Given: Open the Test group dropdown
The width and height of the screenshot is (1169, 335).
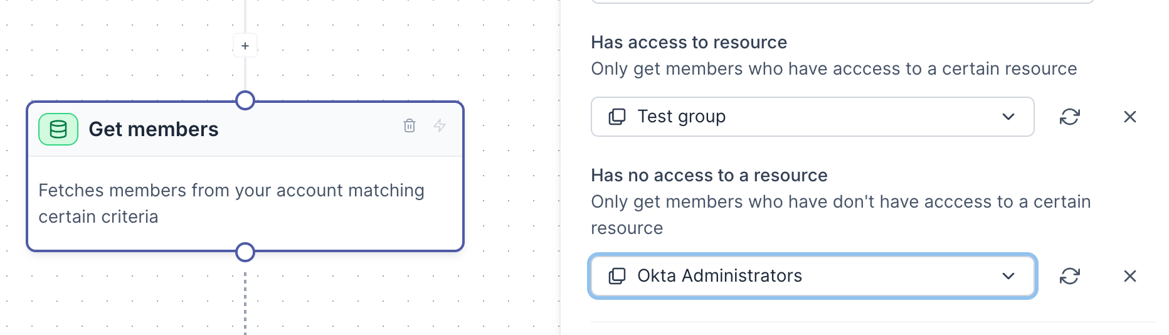Looking at the screenshot, I should [x=812, y=117].
